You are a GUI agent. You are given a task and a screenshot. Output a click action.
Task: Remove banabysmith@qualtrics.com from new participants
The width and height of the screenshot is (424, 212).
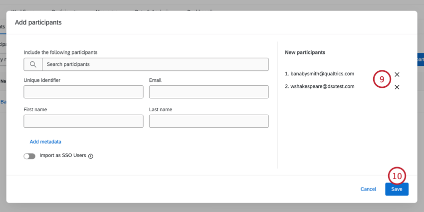tap(397, 75)
